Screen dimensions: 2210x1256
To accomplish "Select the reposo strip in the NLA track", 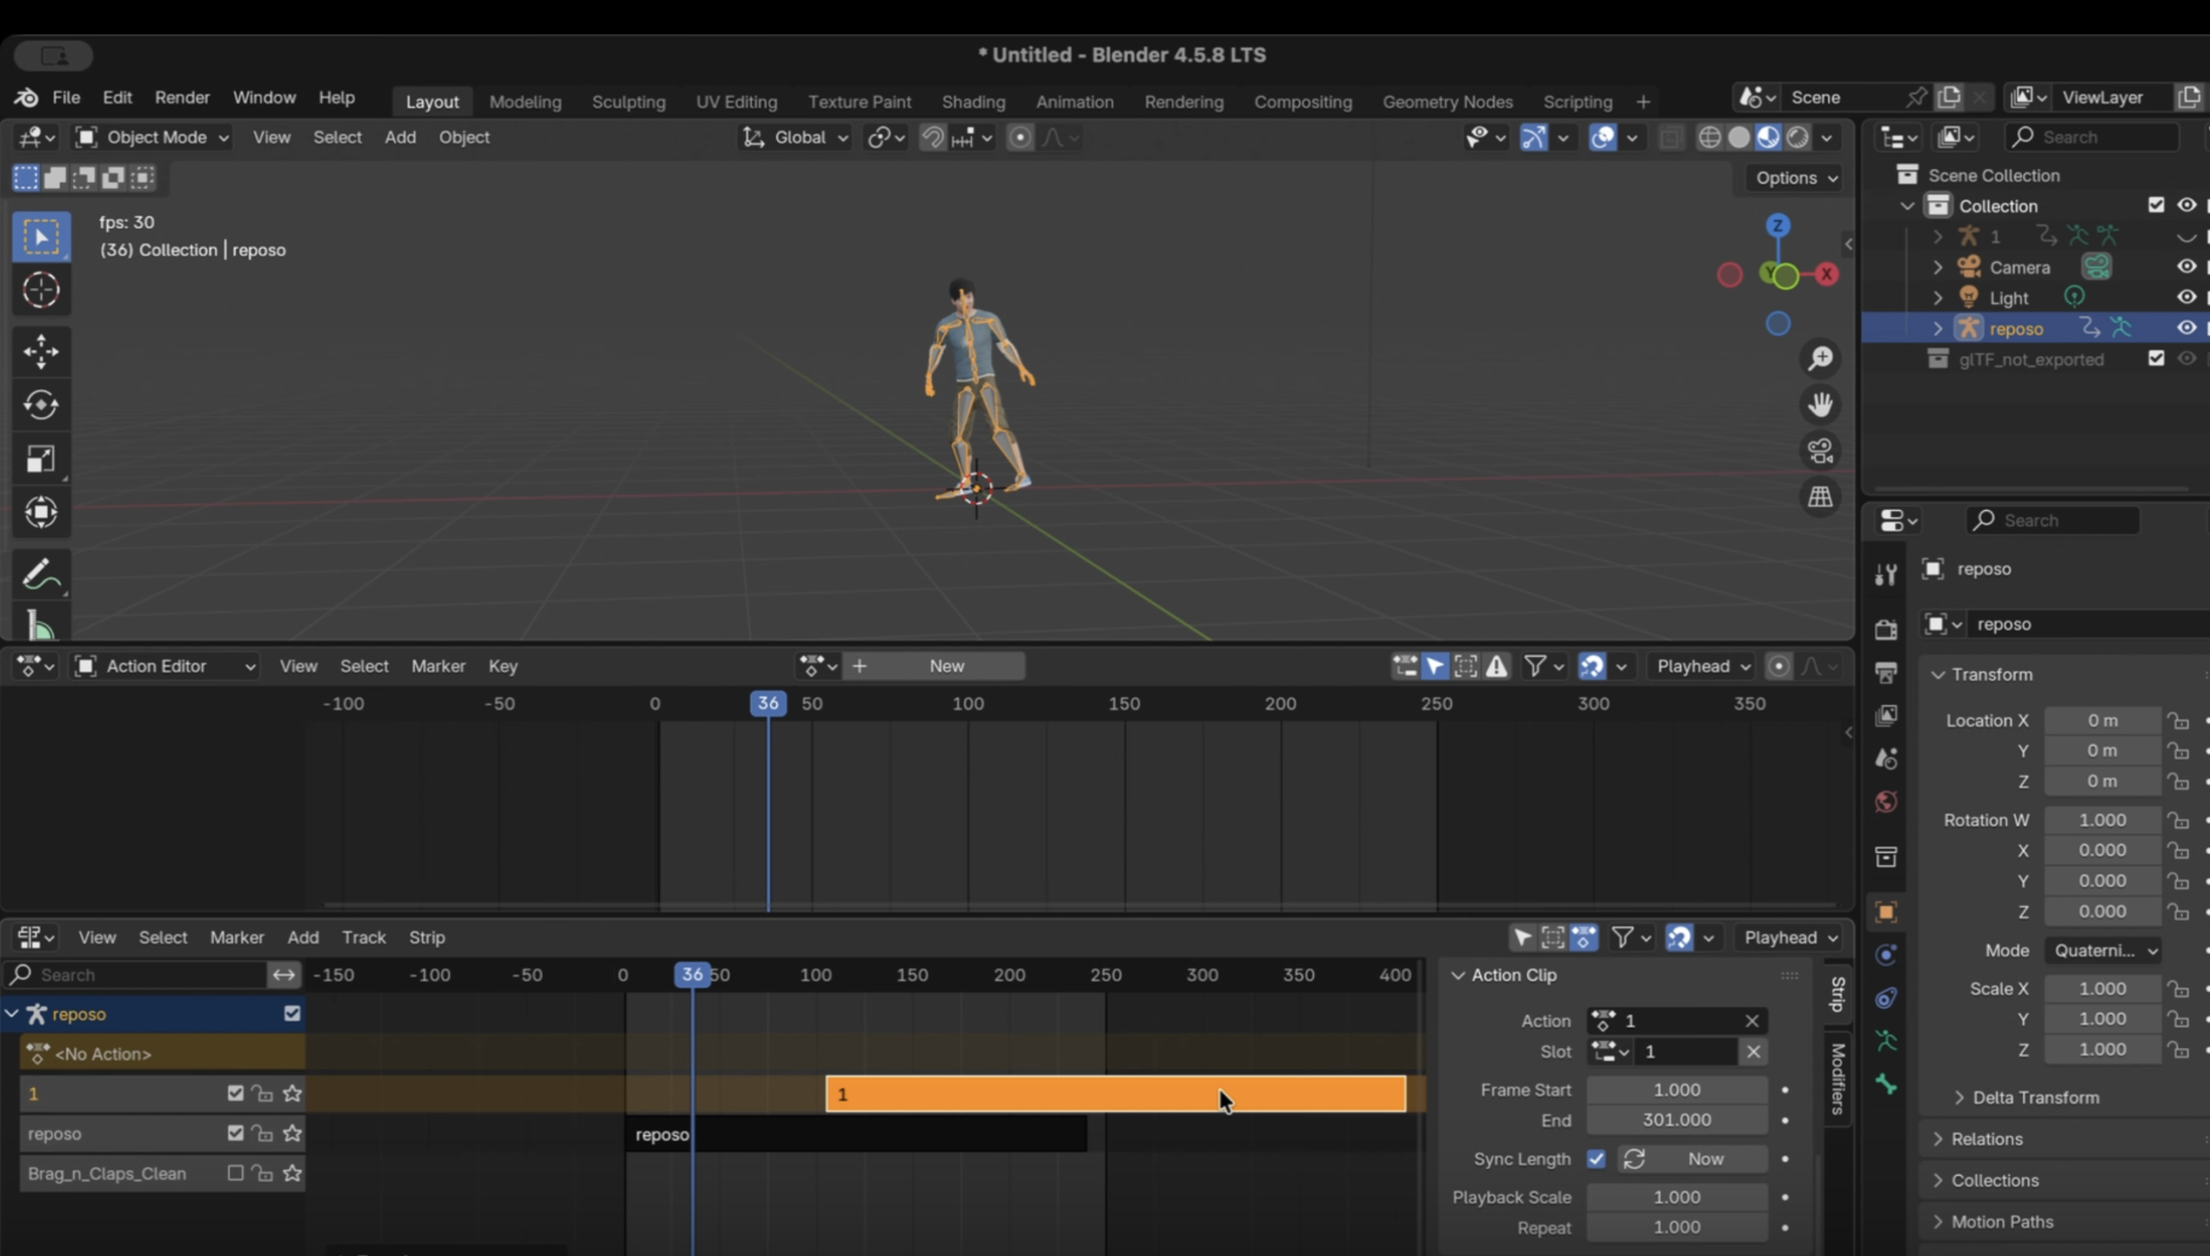I will point(855,1134).
